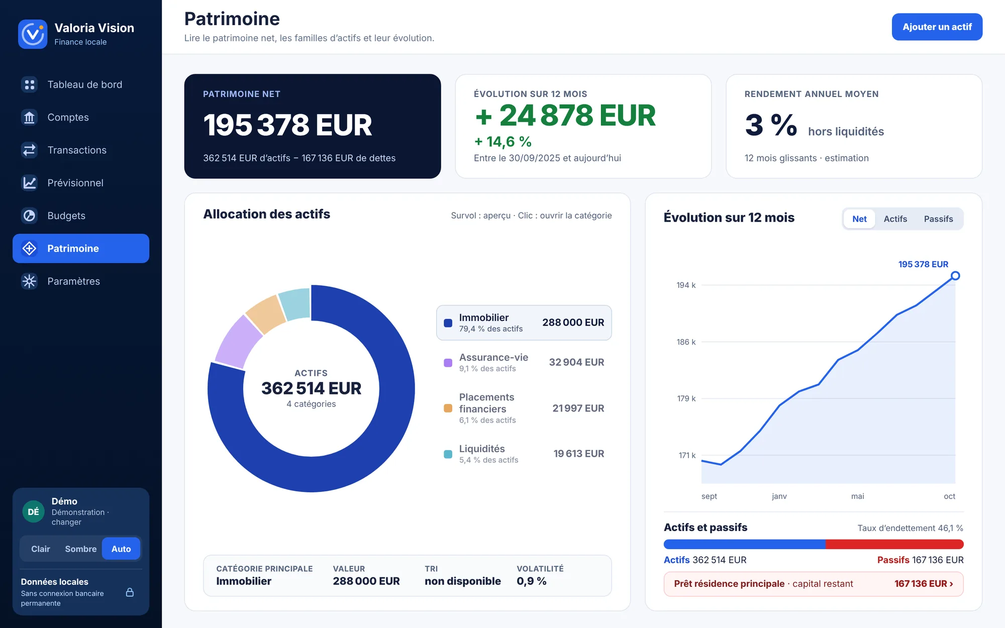Click the orange Placements financiers swatch

[x=448, y=408]
